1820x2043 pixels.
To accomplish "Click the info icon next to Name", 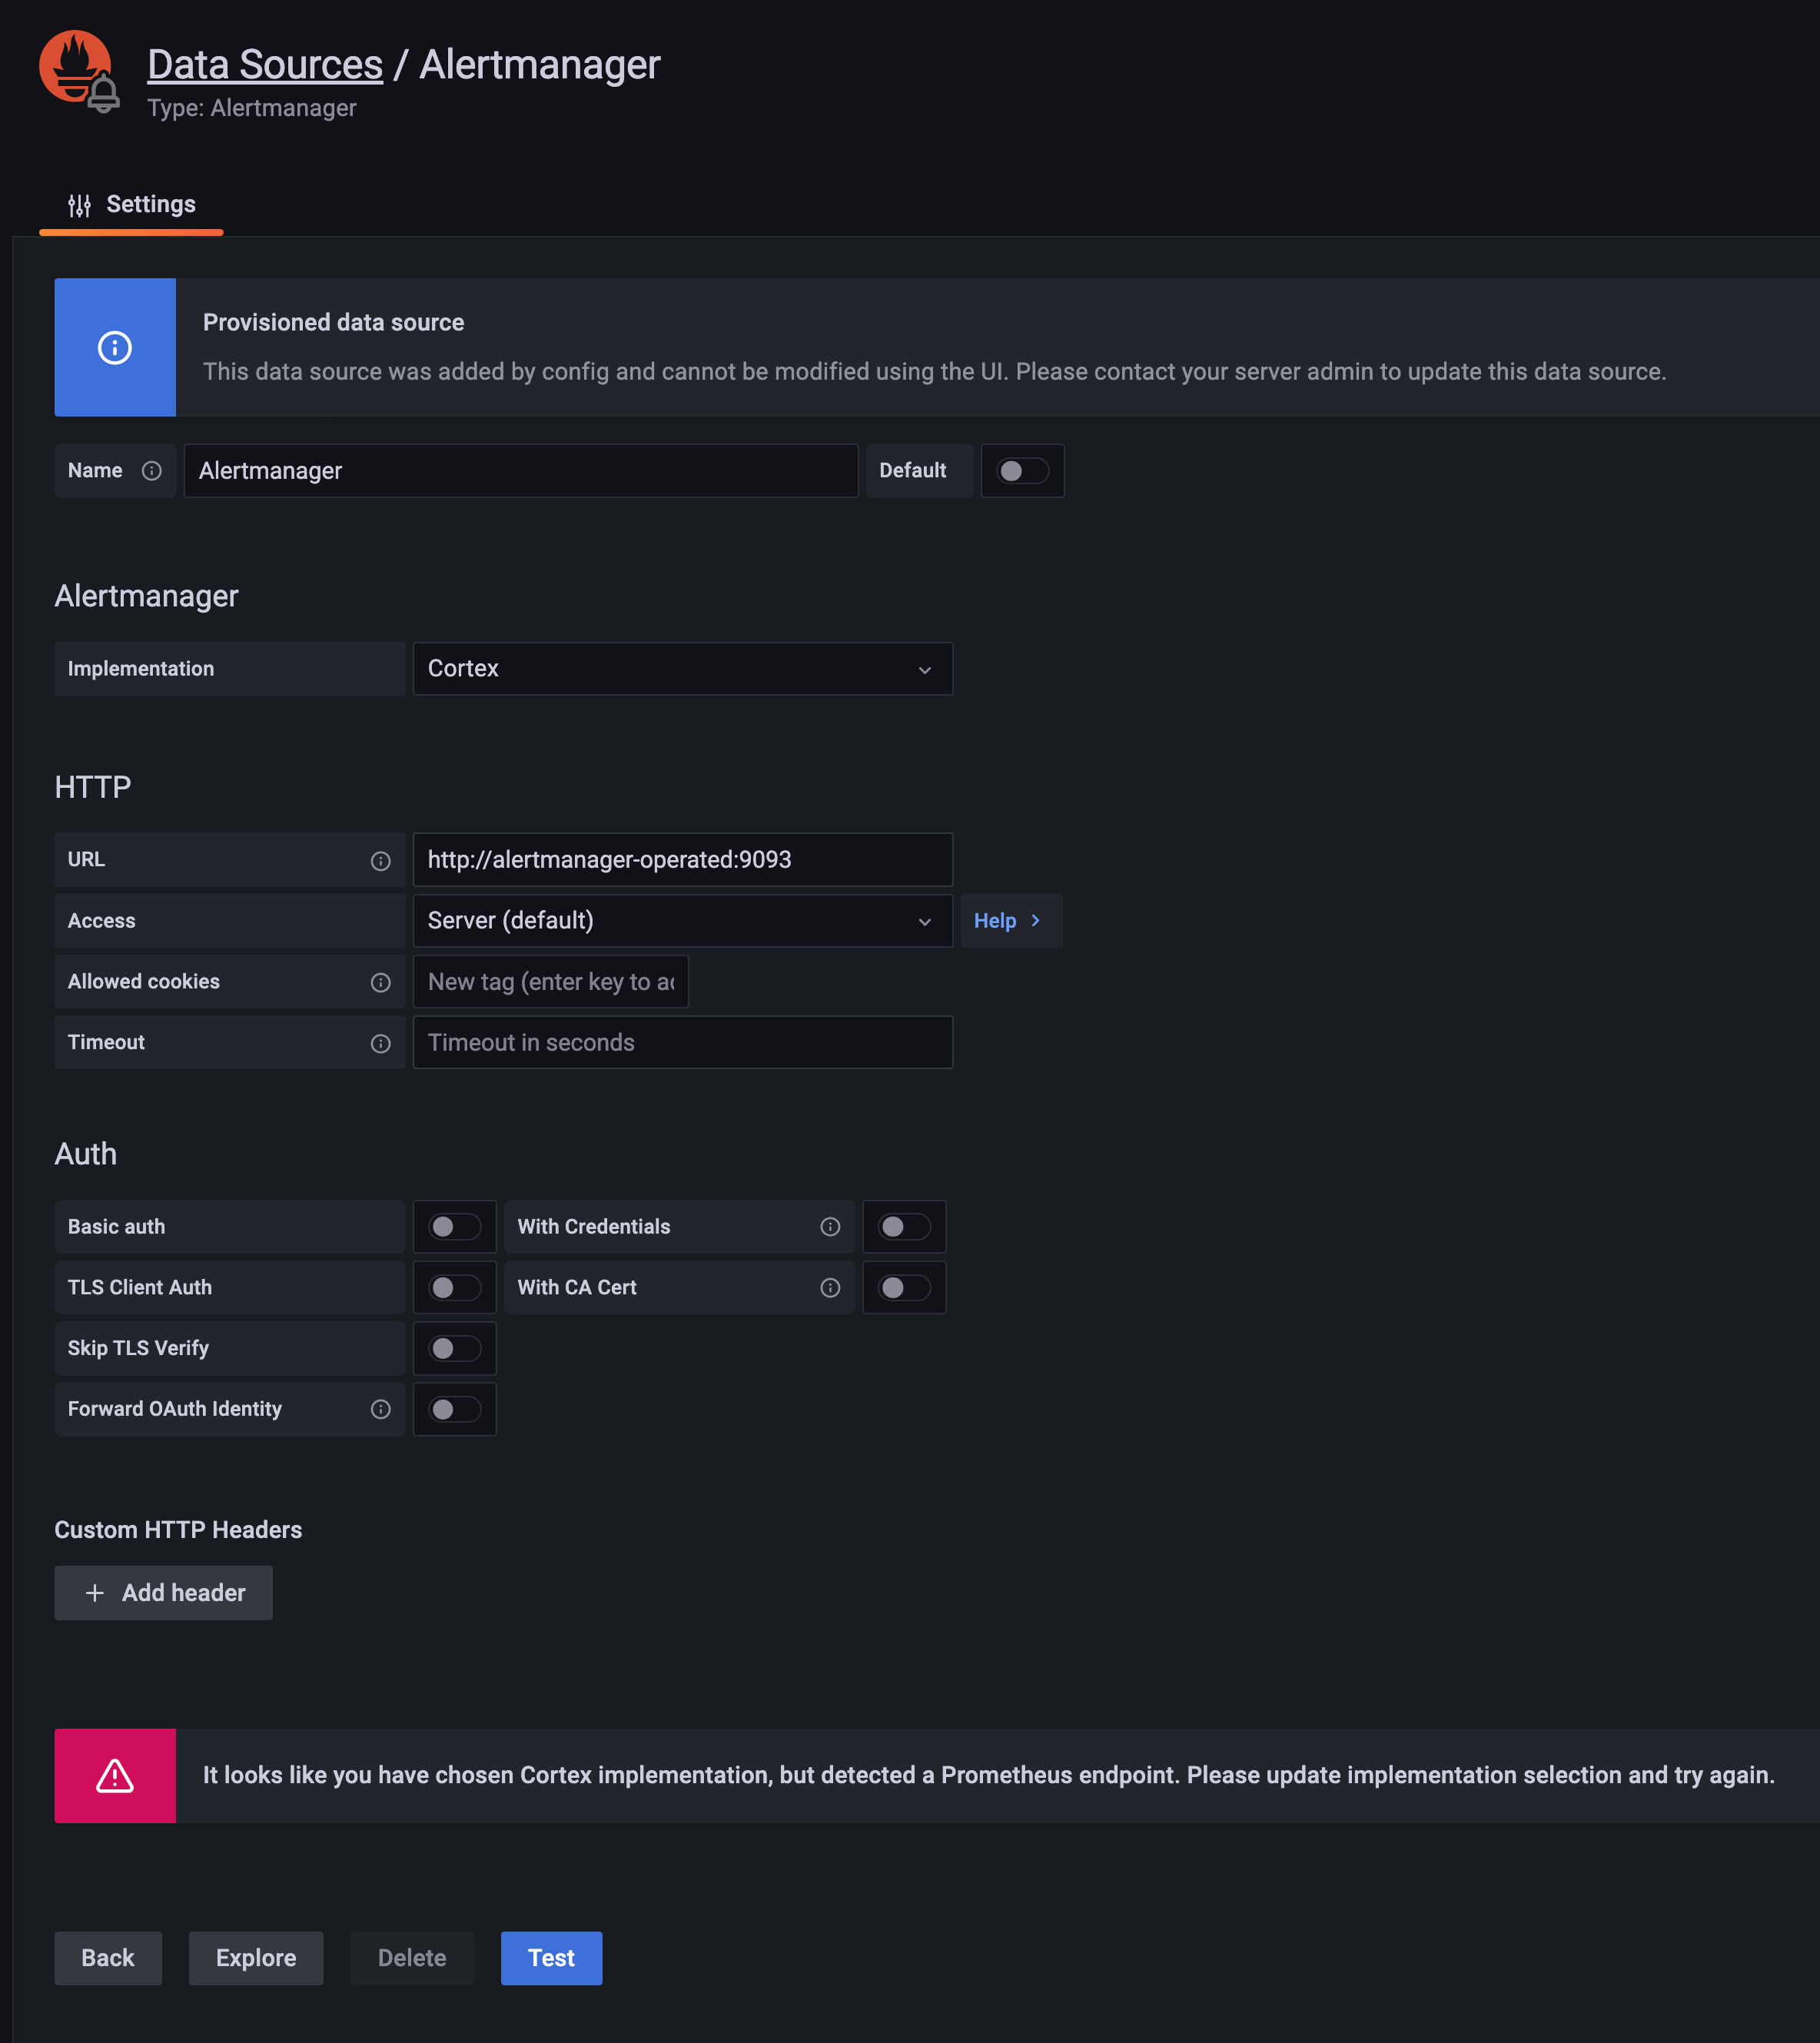I will (152, 471).
